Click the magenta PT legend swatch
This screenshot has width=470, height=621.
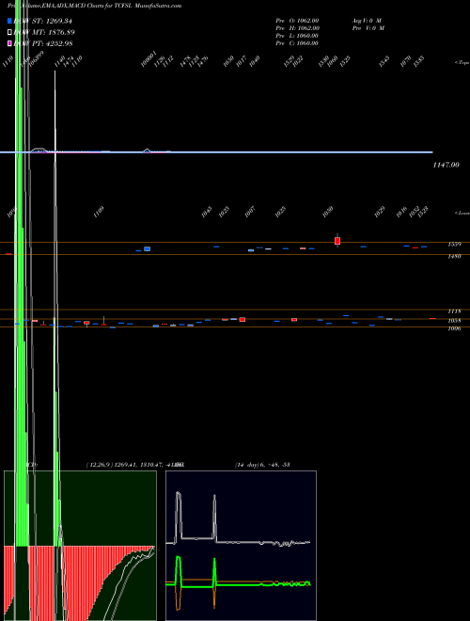coord(9,43)
